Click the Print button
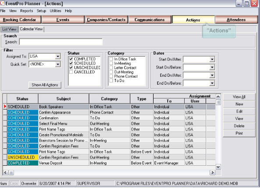This screenshot has width=260, height=188. pos(239,133)
